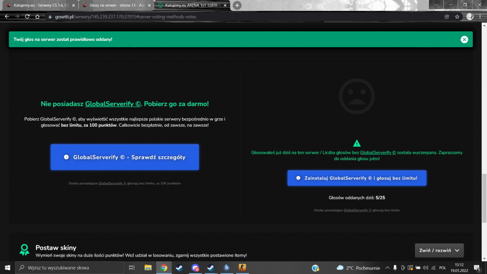
Task: Switch the POL input language
Action: pos(443,268)
